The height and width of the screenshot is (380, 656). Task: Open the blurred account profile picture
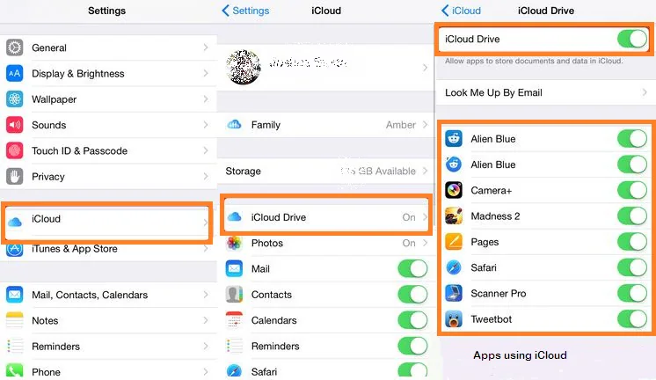tap(244, 67)
